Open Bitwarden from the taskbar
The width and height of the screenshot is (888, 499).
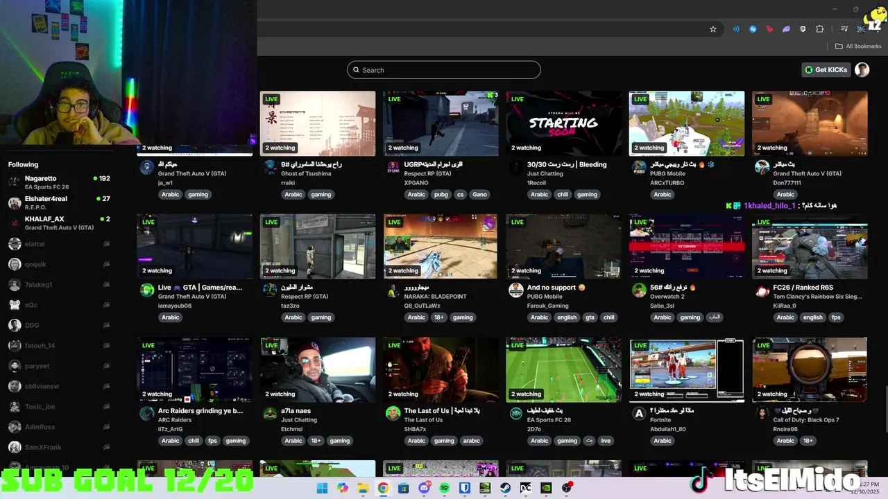tap(465, 488)
